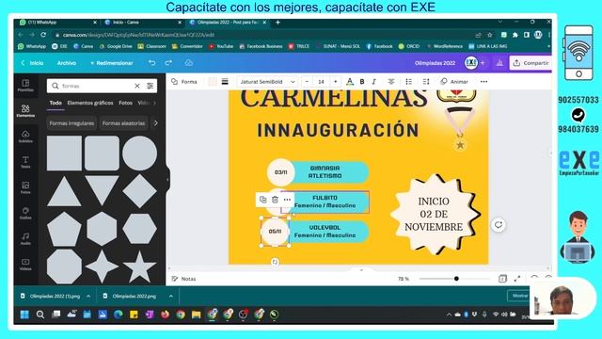Add collaborator with the plus icon
Viewport: 602px width, 339px height.
[483, 63]
